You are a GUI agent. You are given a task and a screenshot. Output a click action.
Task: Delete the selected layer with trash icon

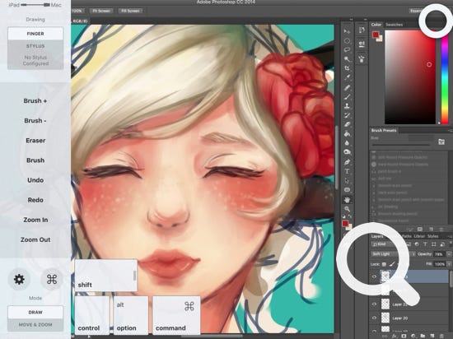(x=441, y=336)
